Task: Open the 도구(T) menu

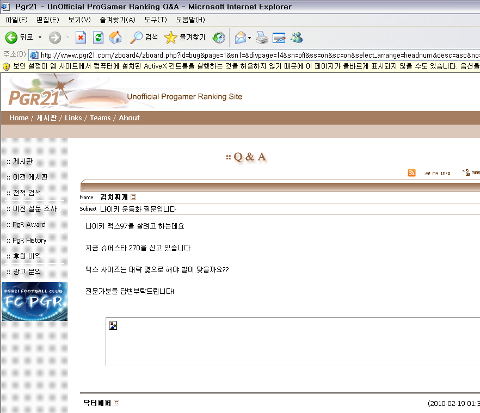Action: pos(156,20)
